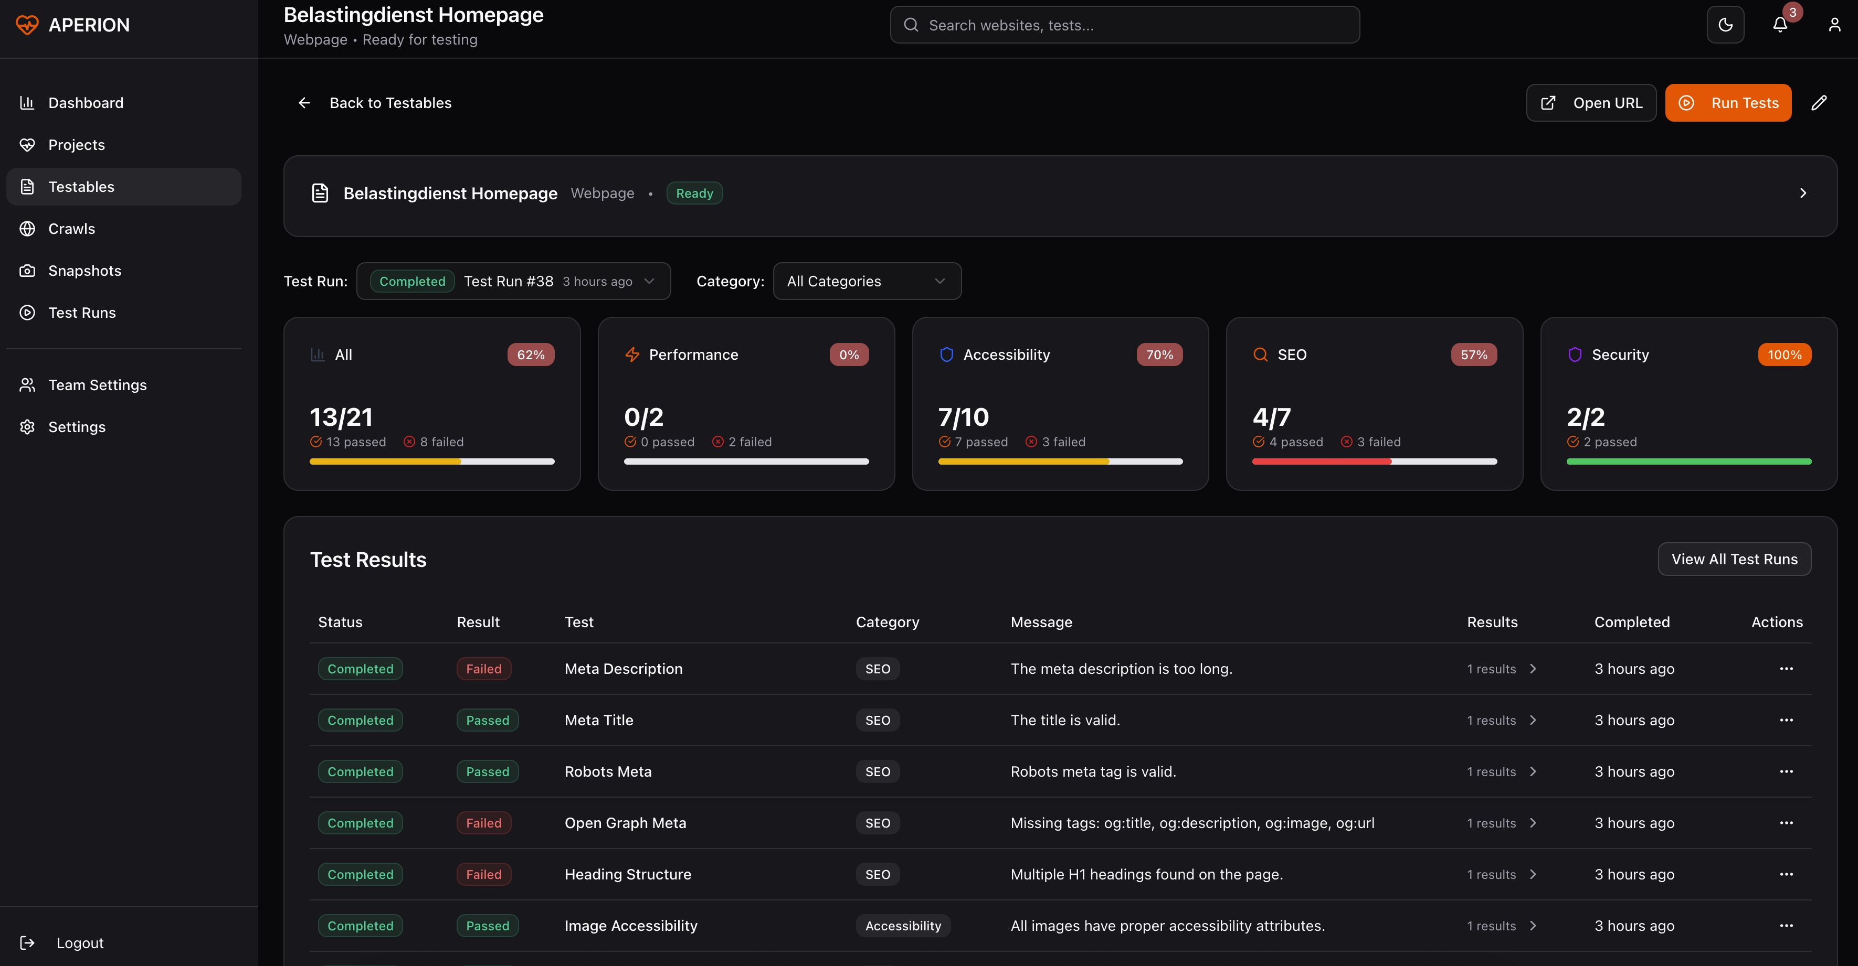Click the 3 failed count on SEO card

(1370, 441)
